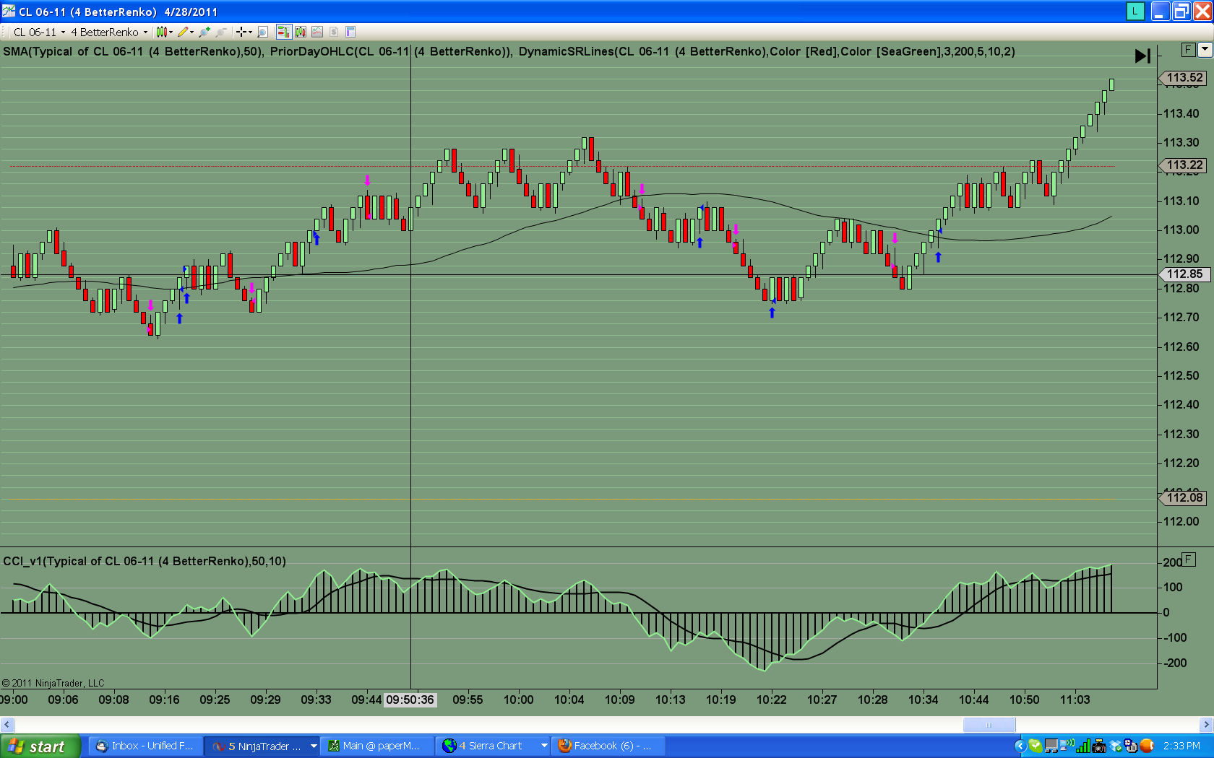Switch to Sierra Chart taskbar group
Viewport: 1214px width, 758px height.
tap(493, 746)
